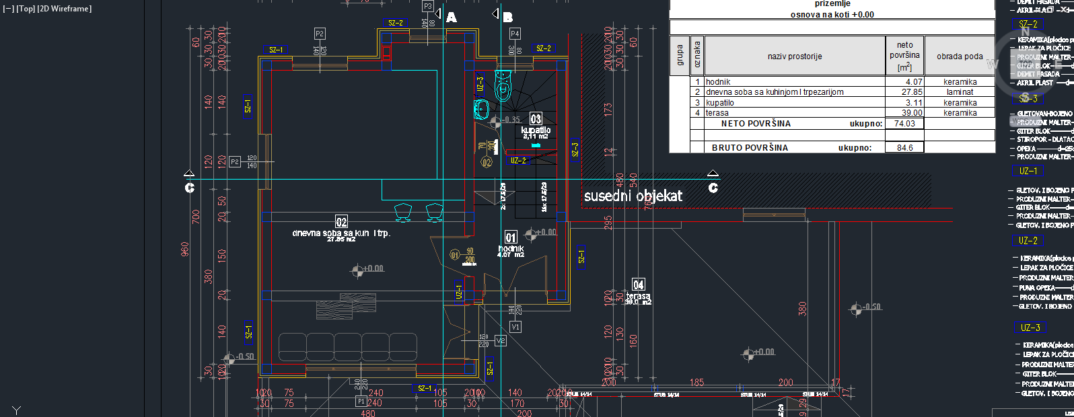Select the UZ-1 wall label in the legend
The image size is (1074, 417).
(x=1028, y=172)
